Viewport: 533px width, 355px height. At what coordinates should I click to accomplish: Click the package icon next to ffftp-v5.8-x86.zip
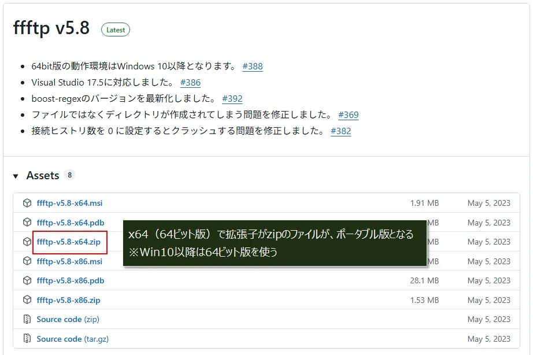[27, 300]
